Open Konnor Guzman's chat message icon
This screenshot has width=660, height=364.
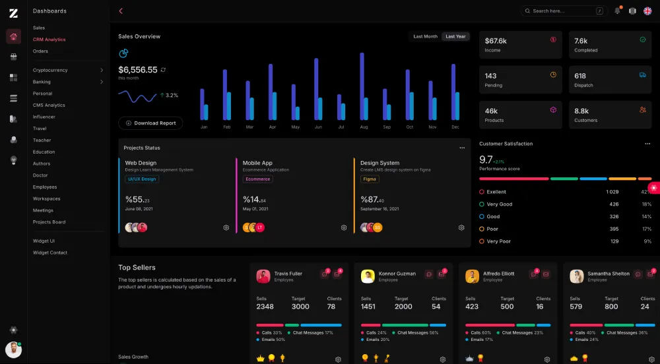pos(428,274)
